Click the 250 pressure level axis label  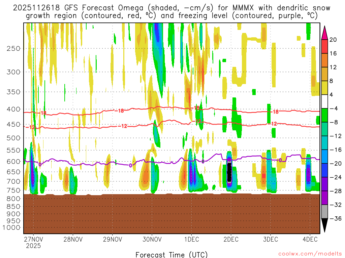tap(13, 48)
